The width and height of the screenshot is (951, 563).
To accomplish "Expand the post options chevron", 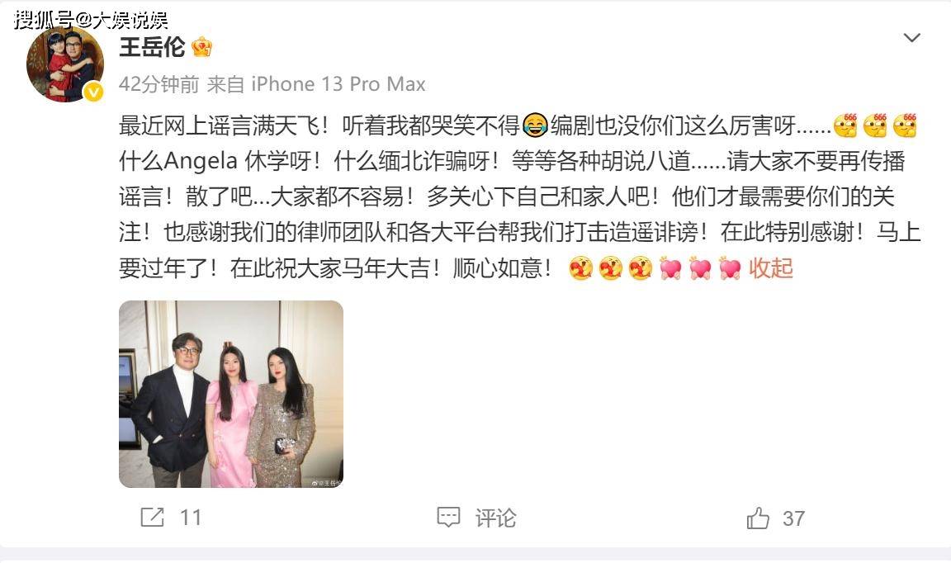I will pos(911,38).
